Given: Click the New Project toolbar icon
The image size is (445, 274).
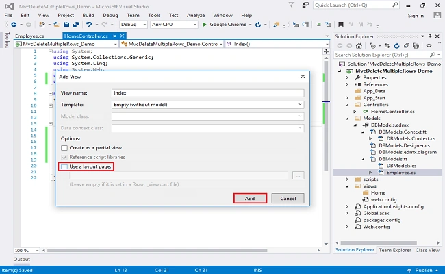Looking at the screenshot, I should [x=42, y=25].
